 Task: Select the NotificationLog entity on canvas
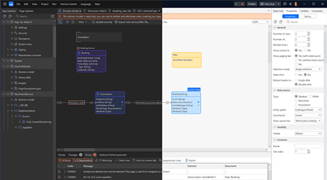186,102
